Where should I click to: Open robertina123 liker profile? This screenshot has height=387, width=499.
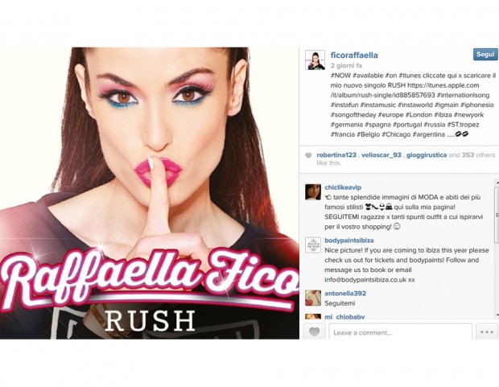[336, 155]
